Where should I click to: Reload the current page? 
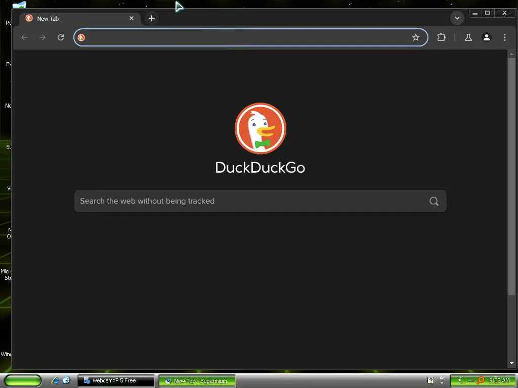[61, 37]
